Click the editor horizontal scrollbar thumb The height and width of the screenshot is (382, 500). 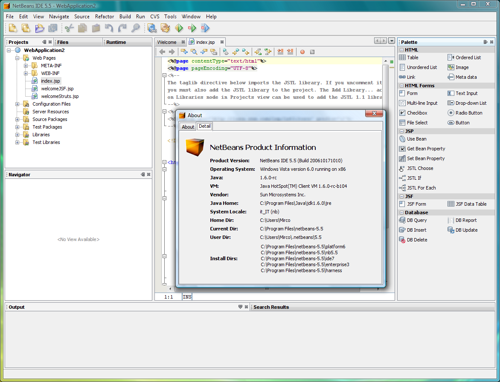click(x=267, y=289)
